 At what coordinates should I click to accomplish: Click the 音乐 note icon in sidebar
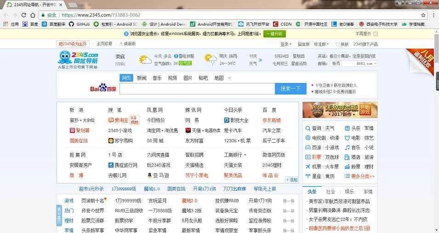pos(347,148)
